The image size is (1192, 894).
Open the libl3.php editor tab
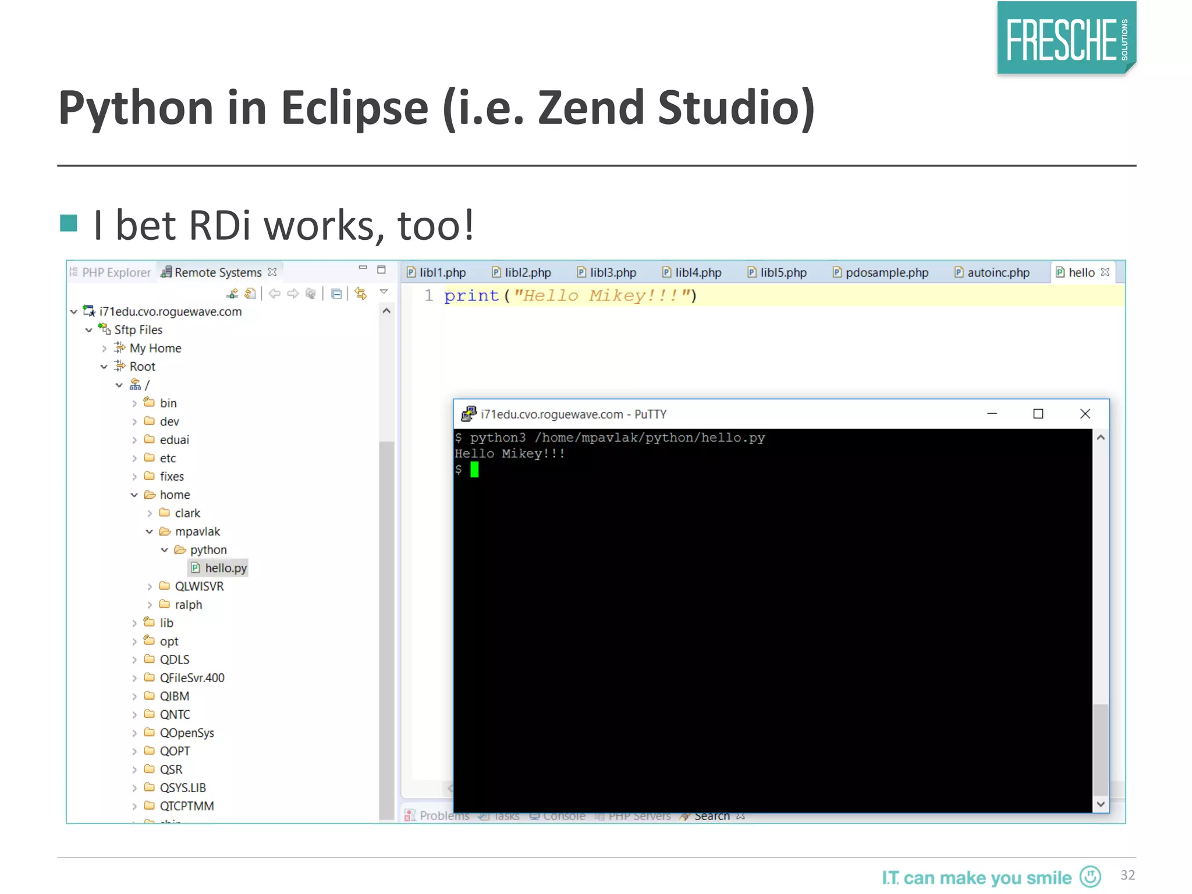(x=607, y=272)
